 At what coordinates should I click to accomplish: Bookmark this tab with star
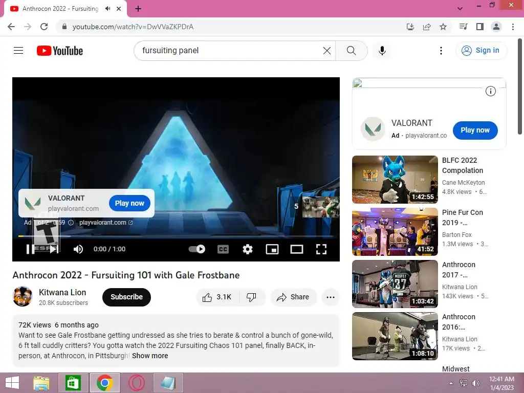(443, 27)
